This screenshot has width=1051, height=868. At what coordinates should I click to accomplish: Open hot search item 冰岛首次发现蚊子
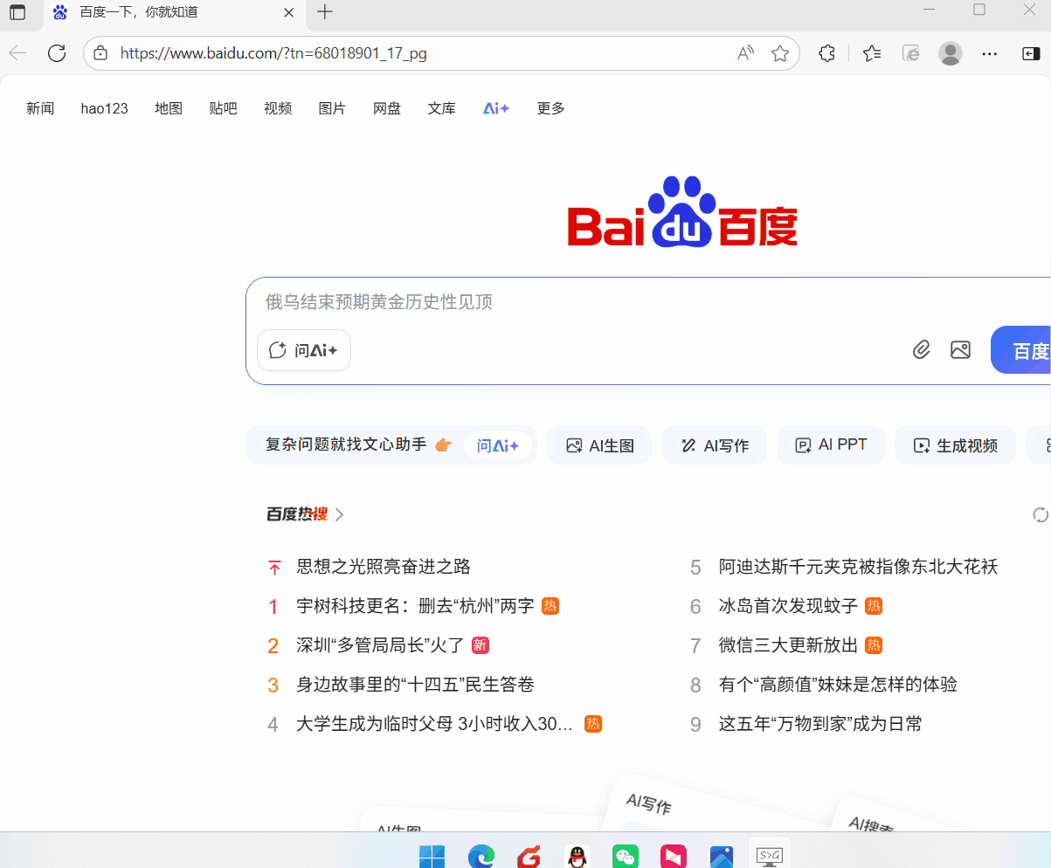(787, 606)
